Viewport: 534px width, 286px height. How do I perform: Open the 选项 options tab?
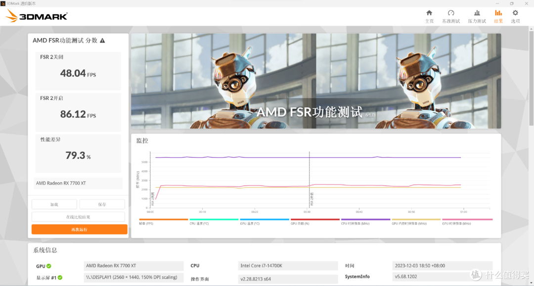515,16
